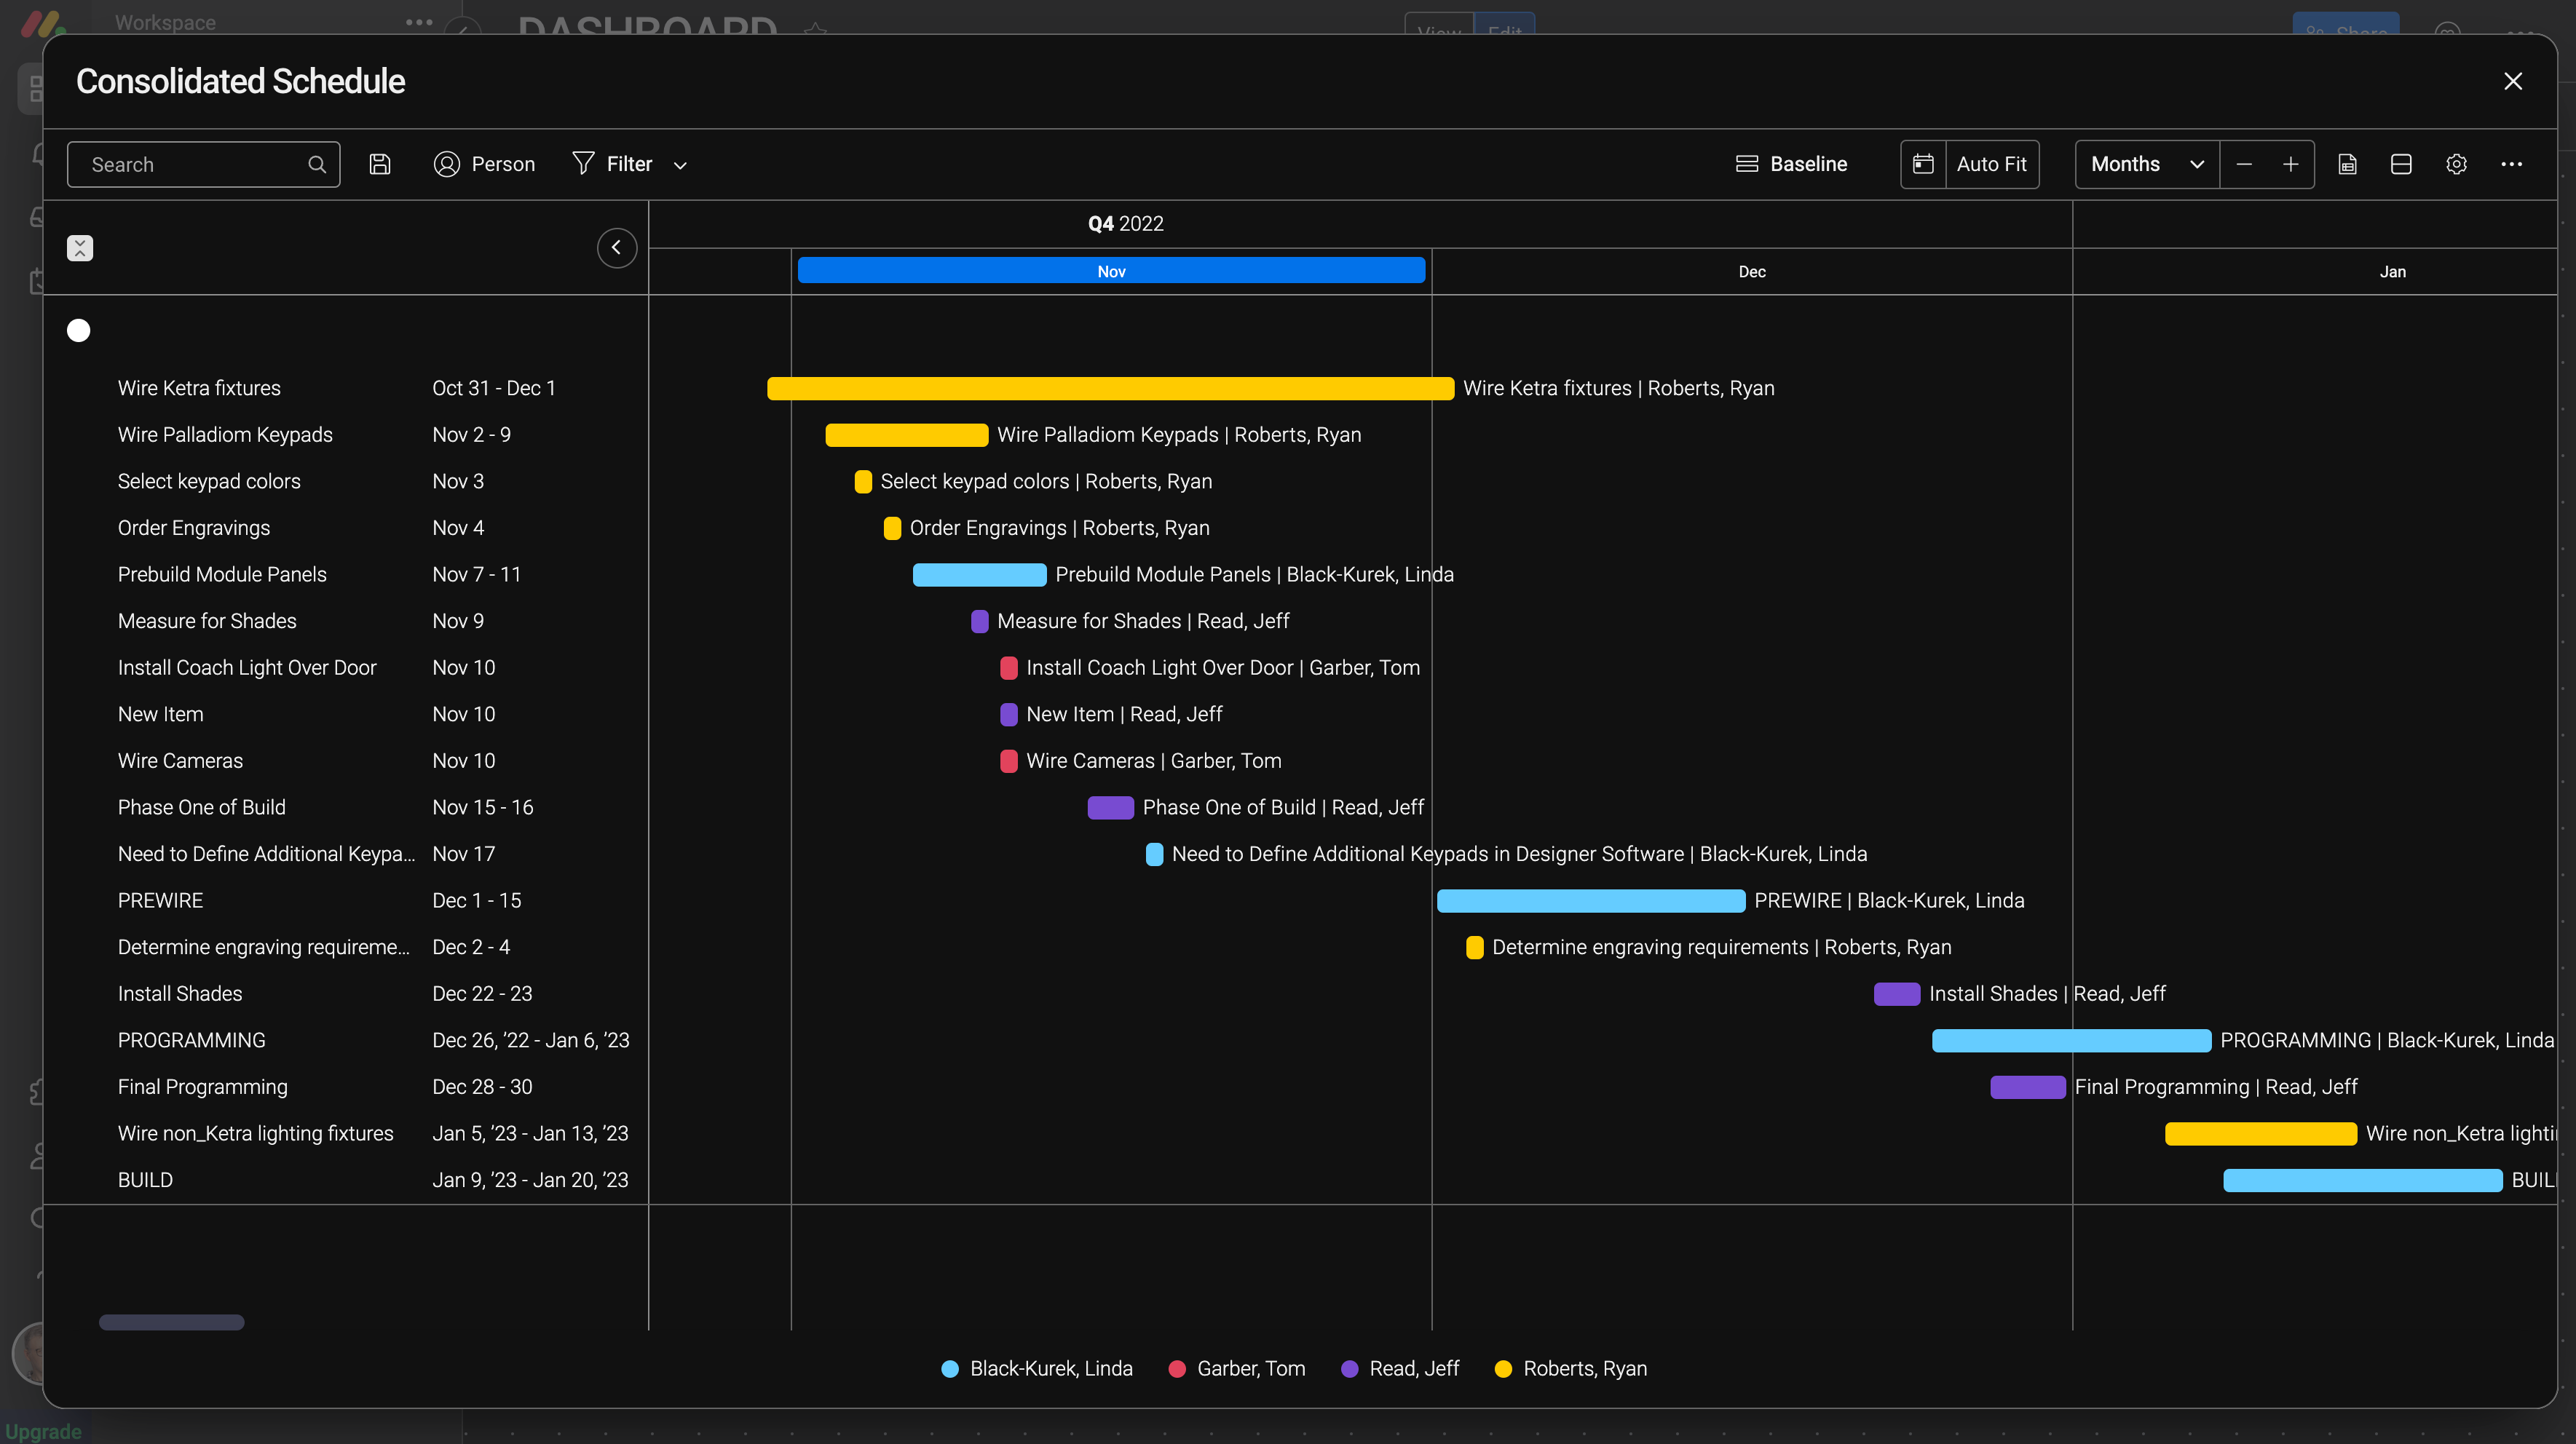Select the Final Programming row name

click(202, 1086)
